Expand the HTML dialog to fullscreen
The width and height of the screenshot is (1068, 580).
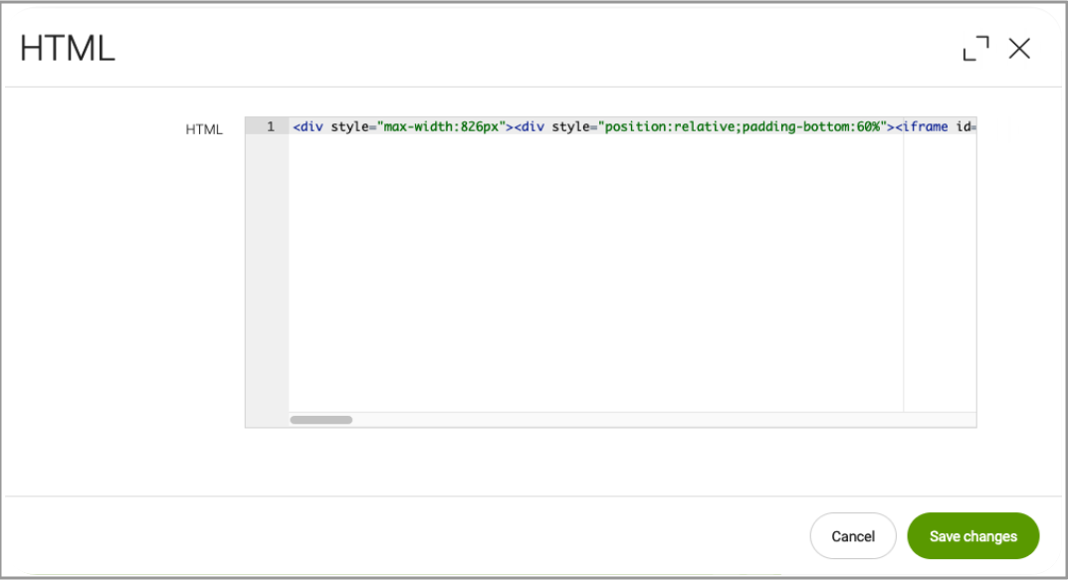[975, 49]
